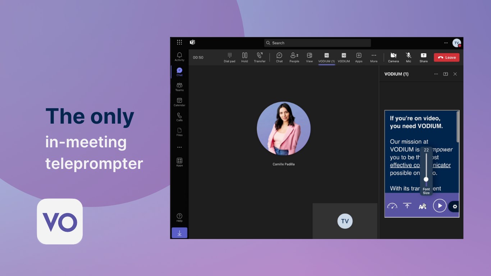Image resolution: width=491 pixels, height=276 pixels.
Task: Open the TV profile avatar menu
Action: (x=456, y=43)
